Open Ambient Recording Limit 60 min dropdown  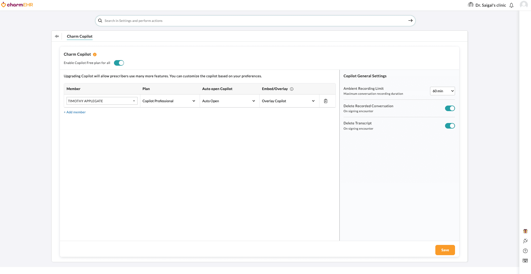(x=442, y=91)
